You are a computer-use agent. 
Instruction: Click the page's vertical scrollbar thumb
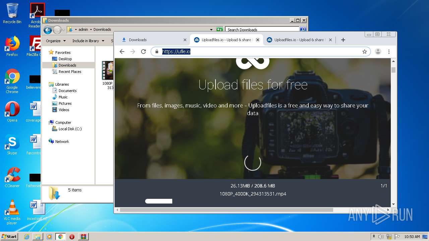[393, 70]
